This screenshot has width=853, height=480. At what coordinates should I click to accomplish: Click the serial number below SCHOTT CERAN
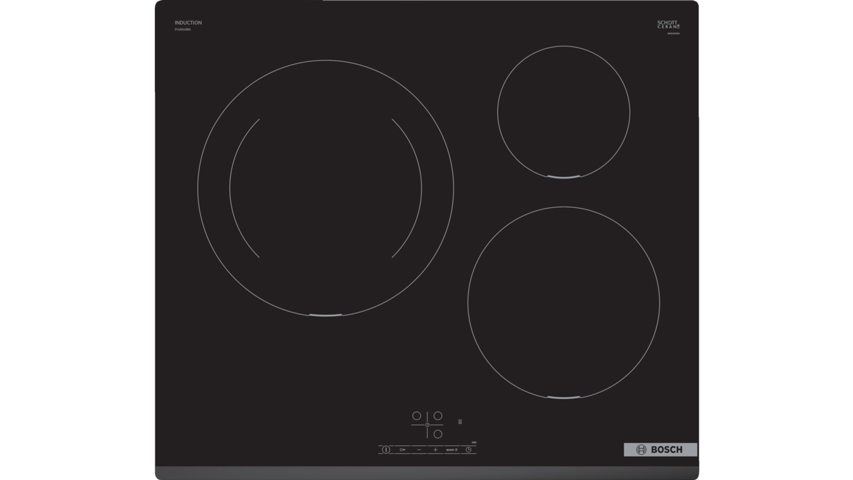(673, 34)
